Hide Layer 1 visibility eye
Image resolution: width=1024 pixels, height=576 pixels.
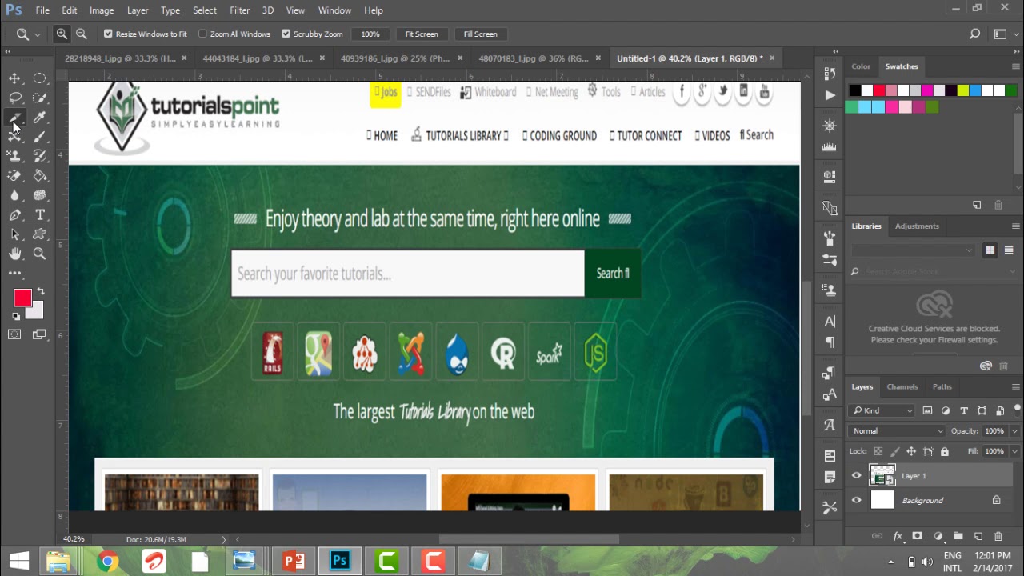point(856,476)
